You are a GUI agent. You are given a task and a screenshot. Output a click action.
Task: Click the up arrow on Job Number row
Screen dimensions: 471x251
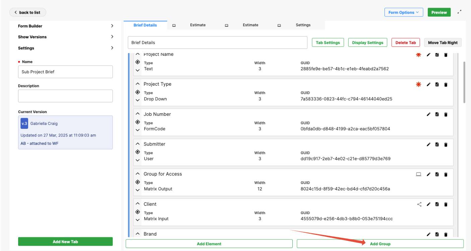[137, 114]
